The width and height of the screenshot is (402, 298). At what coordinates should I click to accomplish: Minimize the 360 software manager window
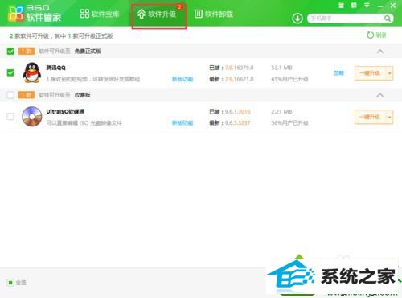pos(380,6)
